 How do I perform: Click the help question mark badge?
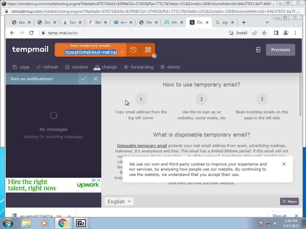pyautogui.click(x=154, y=56)
